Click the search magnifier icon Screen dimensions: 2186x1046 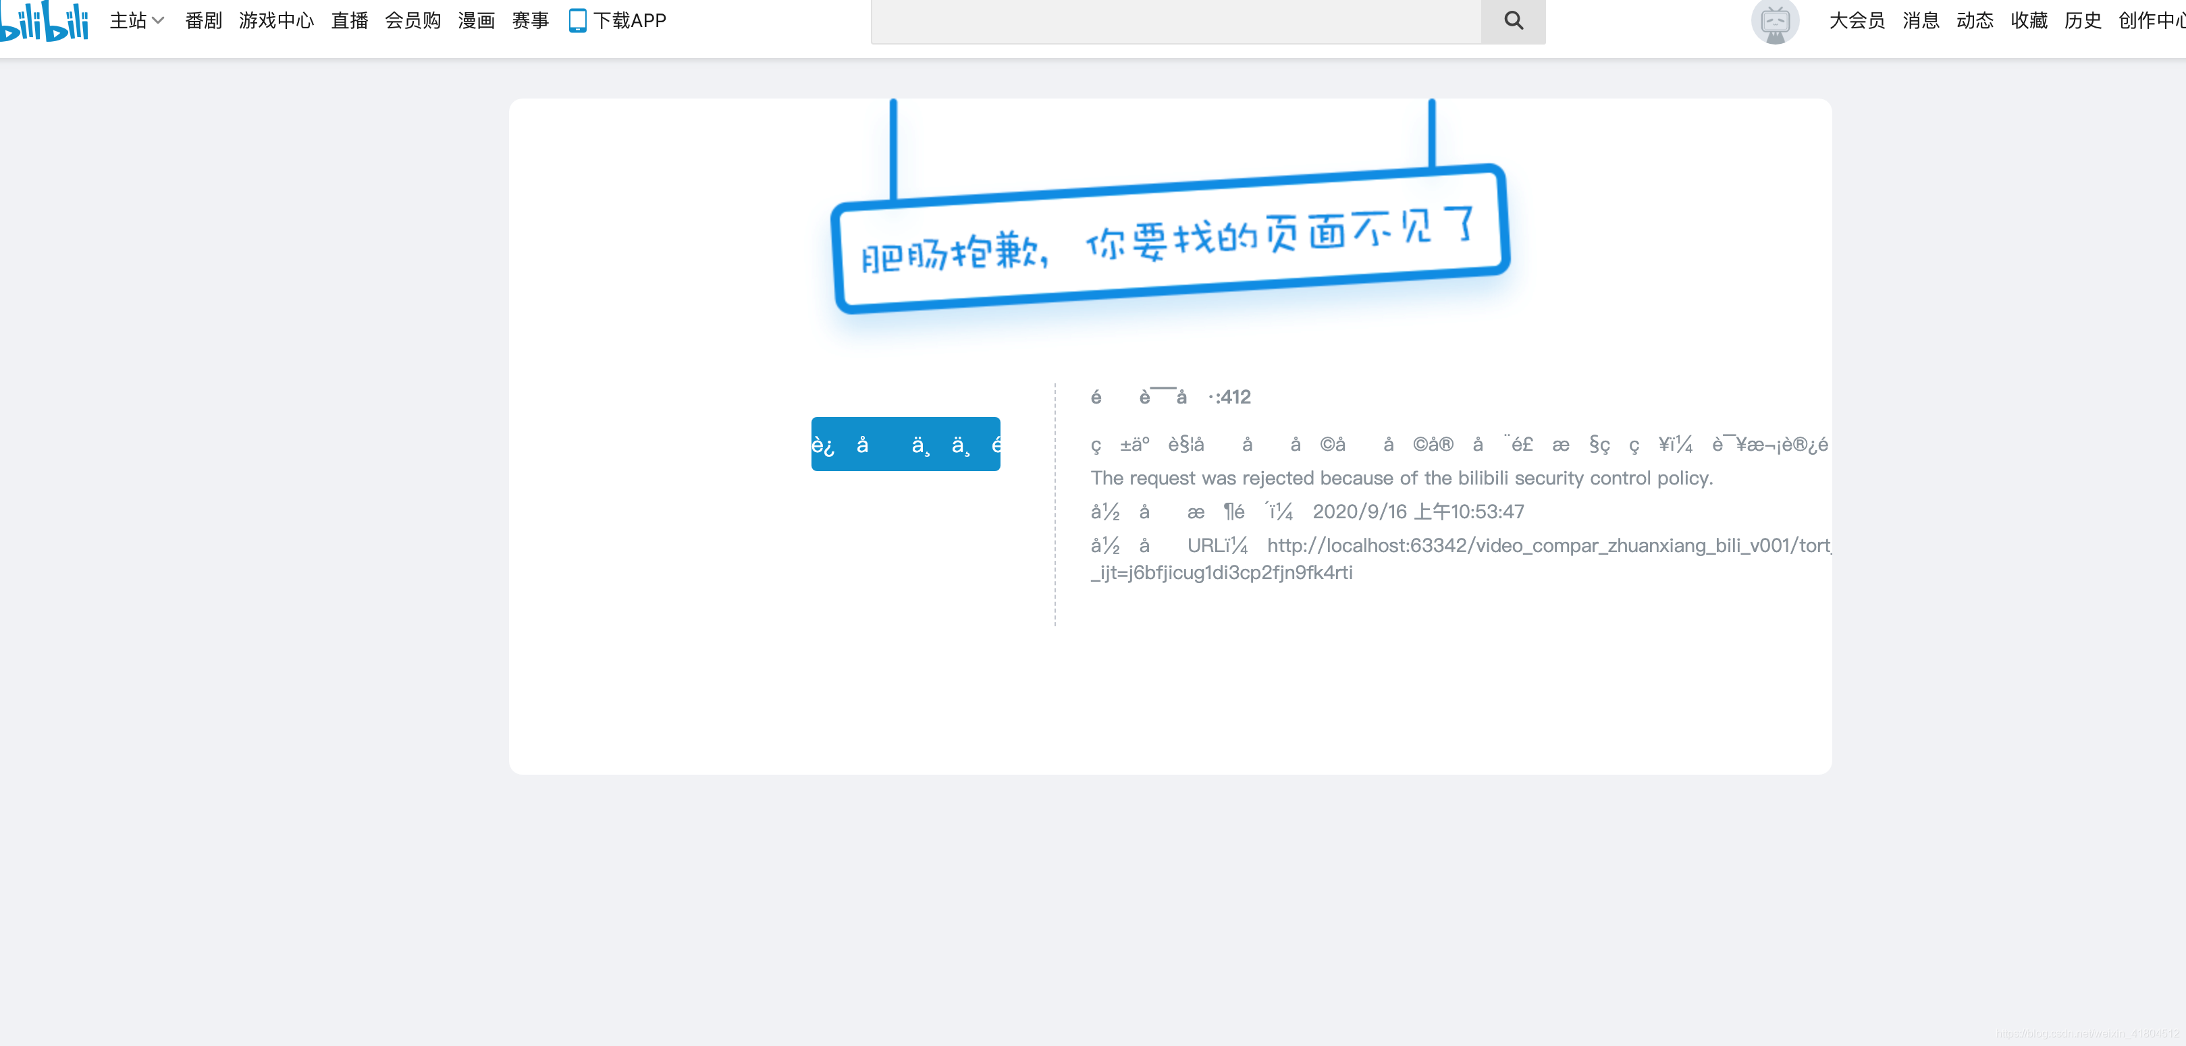click(x=1513, y=20)
